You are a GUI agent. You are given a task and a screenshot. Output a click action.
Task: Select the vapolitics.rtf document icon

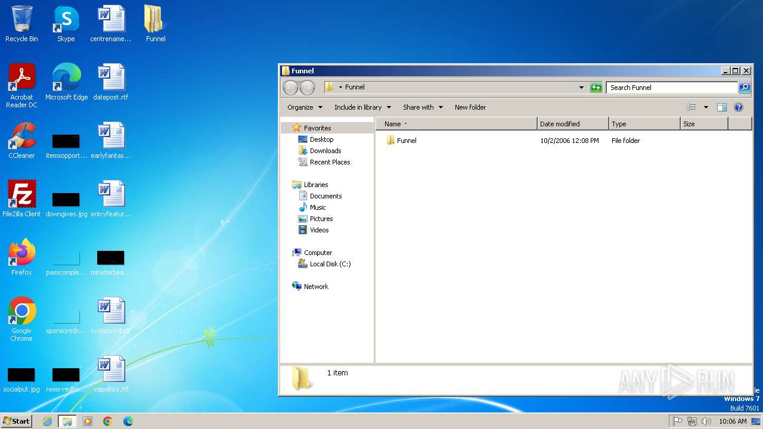(x=111, y=374)
